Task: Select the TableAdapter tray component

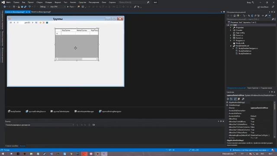Action: pyautogui.click(x=60, y=111)
